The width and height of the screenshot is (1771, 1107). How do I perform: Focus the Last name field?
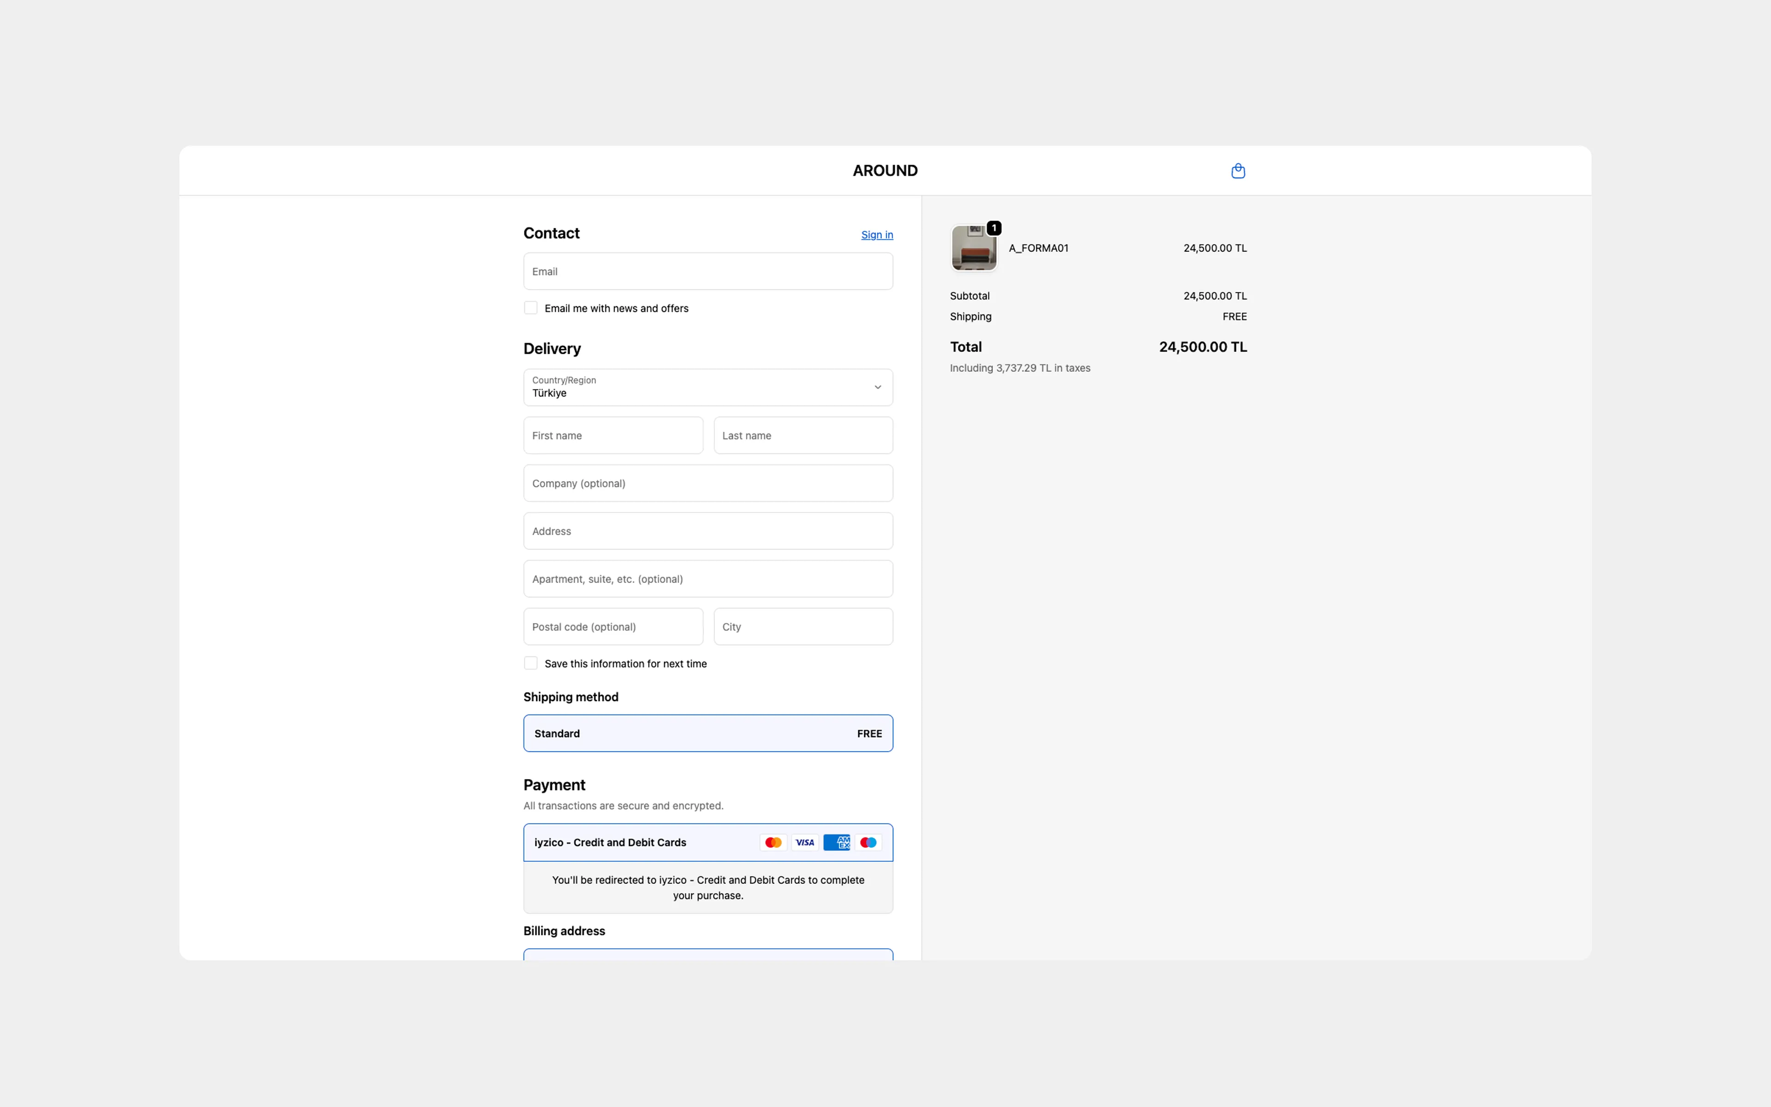(803, 435)
